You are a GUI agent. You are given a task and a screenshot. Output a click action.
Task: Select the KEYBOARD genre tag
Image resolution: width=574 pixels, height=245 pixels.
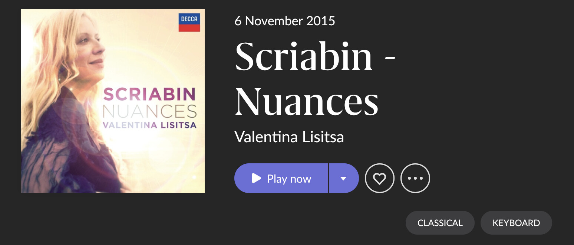[516, 223]
